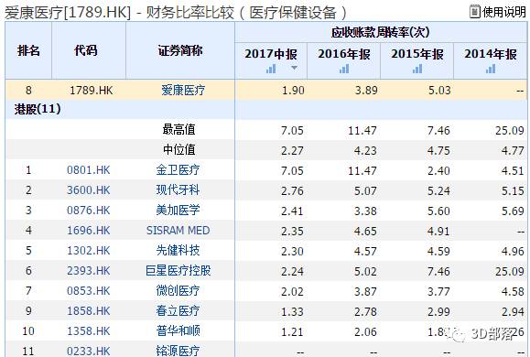Click the 应收账款周转率(次) header
The height and width of the screenshot is (357, 530).
click(380, 32)
